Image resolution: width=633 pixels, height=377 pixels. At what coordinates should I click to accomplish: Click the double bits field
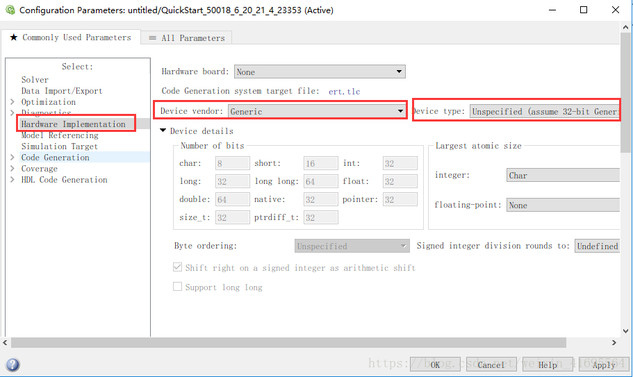pyautogui.click(x=233, y=199)
